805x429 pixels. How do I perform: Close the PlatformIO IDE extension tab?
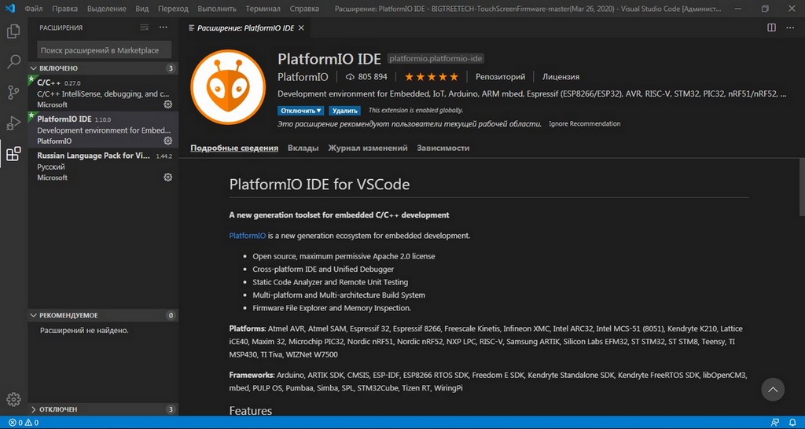click(x=301, y=27)
